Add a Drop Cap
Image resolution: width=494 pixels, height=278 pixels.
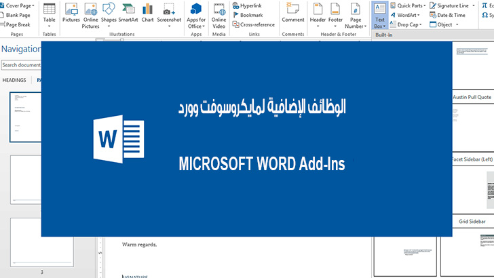[406, 24]
